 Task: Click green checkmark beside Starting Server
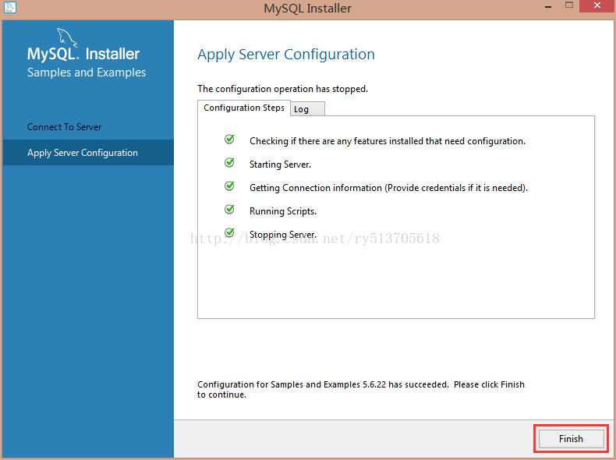229,163
